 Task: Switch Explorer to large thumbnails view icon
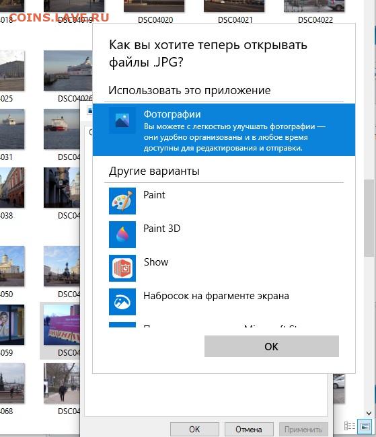pyautogui.click(x=365, y=426)
